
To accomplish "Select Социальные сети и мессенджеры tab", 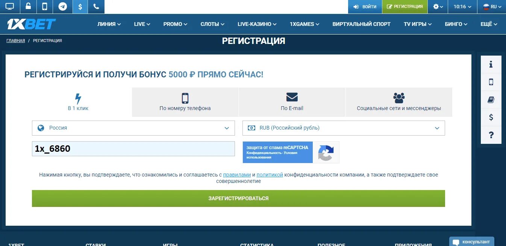I will click(399, 102).
